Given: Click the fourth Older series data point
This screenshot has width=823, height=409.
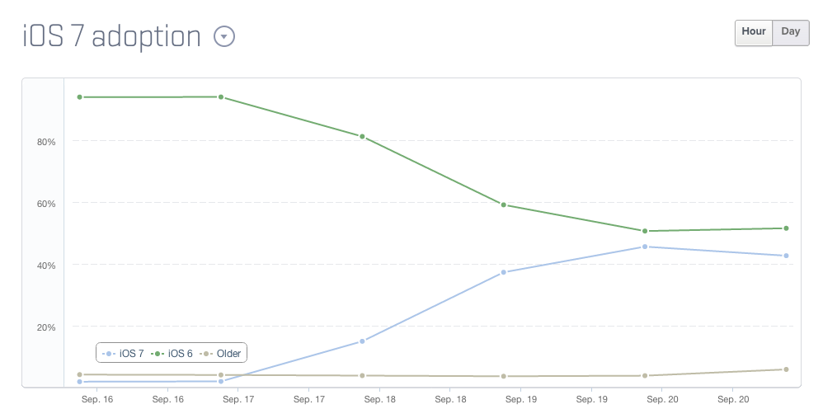Looking at the screenshot, I should click(504, 377).
